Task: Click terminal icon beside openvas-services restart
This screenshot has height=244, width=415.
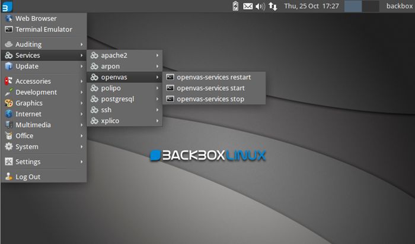Action: [x=170, y=77]
